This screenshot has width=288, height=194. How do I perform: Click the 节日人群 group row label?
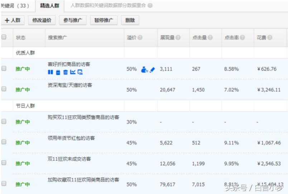[25, 106]
